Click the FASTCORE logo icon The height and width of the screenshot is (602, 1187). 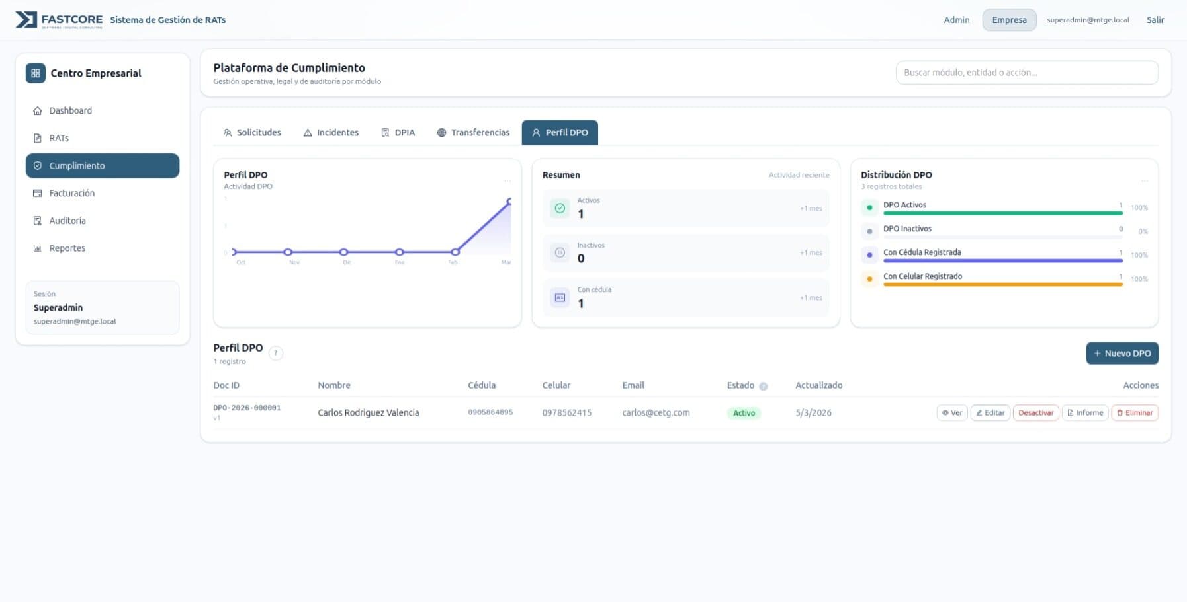(x=26, y=20)
